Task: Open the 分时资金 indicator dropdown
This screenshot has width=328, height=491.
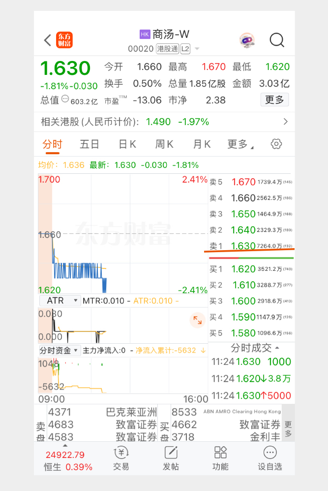Action: coord(60,351)
